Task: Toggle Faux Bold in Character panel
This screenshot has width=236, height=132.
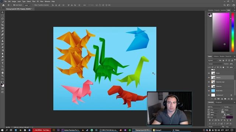Action: coord(210,120)
